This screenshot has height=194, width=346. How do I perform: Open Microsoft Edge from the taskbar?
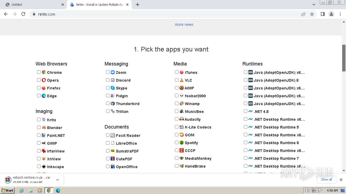pyautogui.click(x=58, y=190)
